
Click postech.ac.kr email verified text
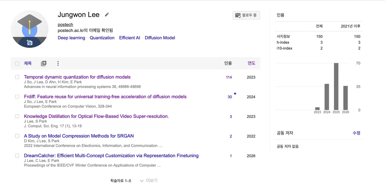(85, 30)
